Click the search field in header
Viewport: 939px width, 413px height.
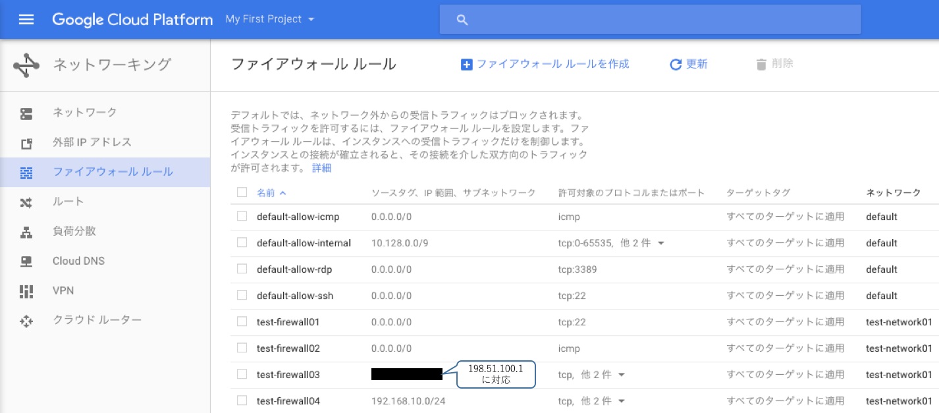tap(650, 20)
